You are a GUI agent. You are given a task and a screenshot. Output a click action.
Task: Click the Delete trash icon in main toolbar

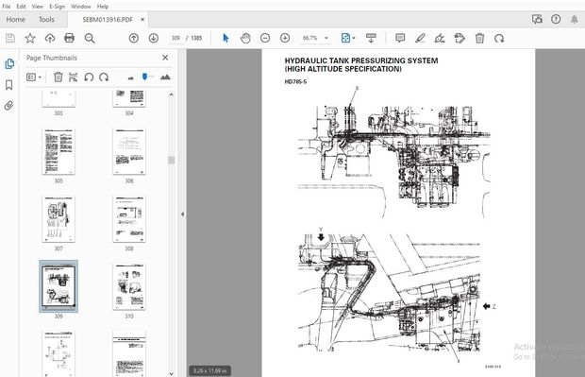tap(479, 38)
